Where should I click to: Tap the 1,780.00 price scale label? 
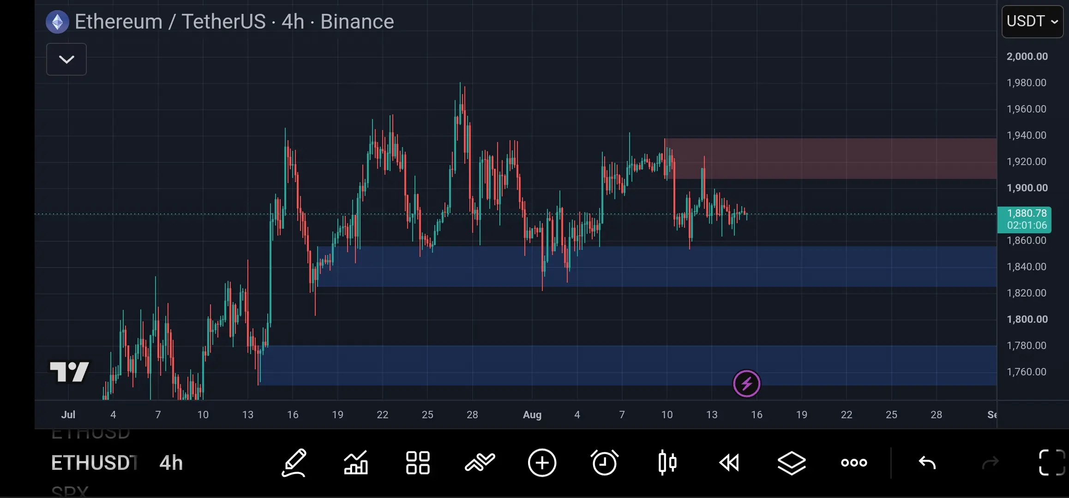[1027, 345]
